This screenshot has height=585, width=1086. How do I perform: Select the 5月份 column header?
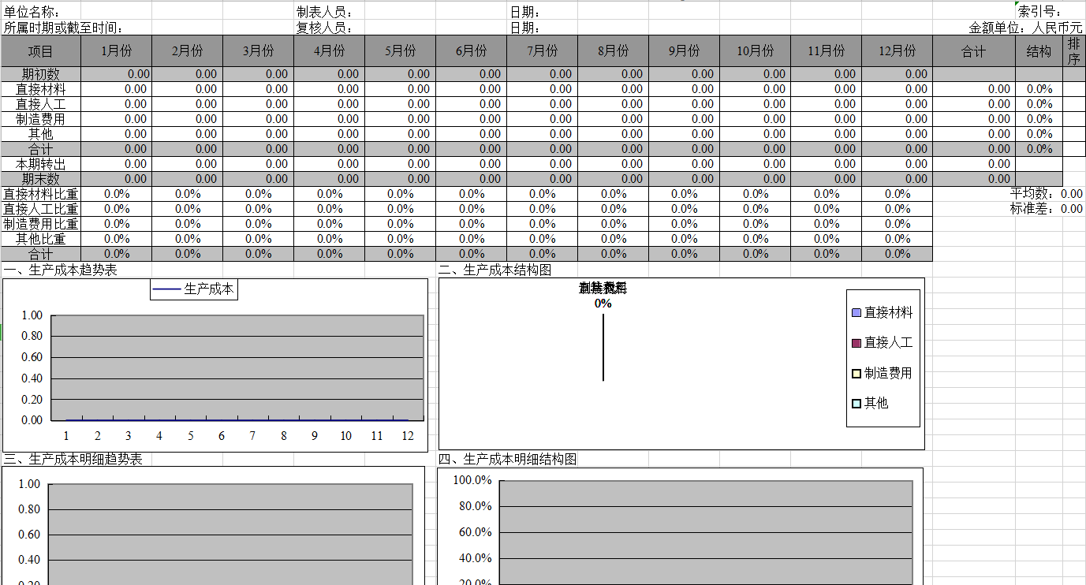[400, 51]
